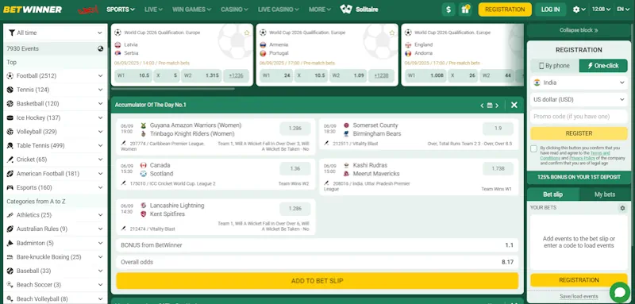Go to the previous accumulator arrow
Viewport: 635px width, 304px height.
[482, 106]
